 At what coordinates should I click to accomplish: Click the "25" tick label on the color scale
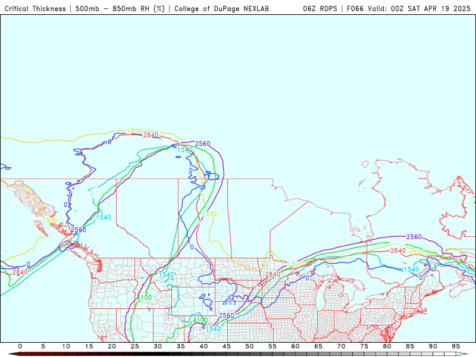[x=135, y=346]
